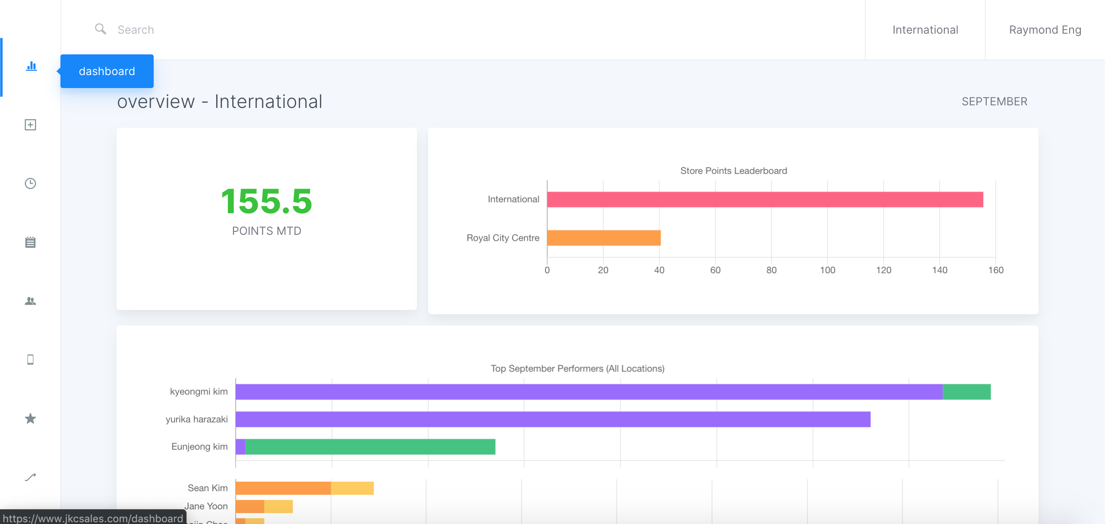The height and width of the screenshot is (524, 1105).
Task: Click Jane Yoon's yellow bar segment
Action: 278,506
